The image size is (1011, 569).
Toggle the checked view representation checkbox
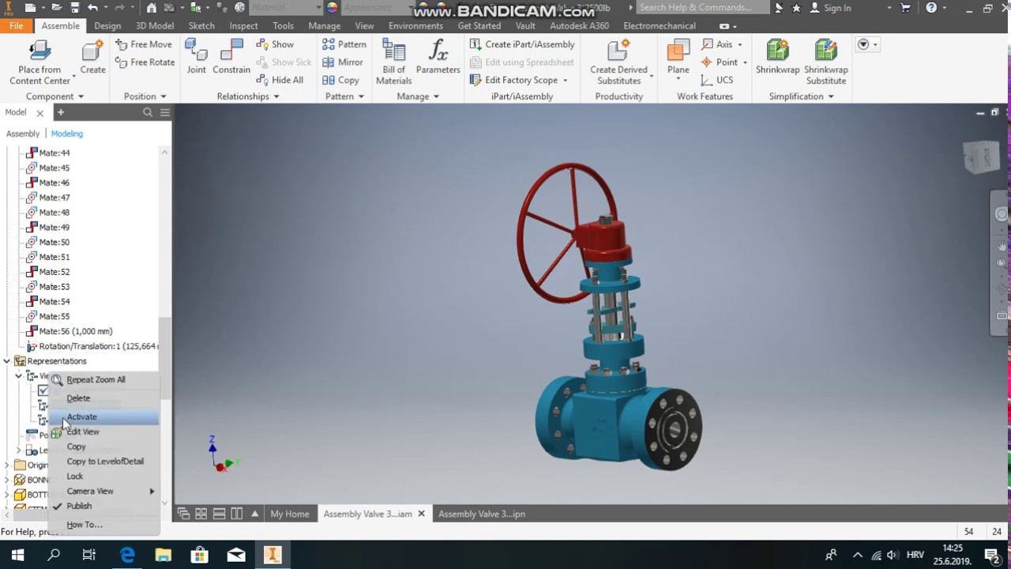43,390
